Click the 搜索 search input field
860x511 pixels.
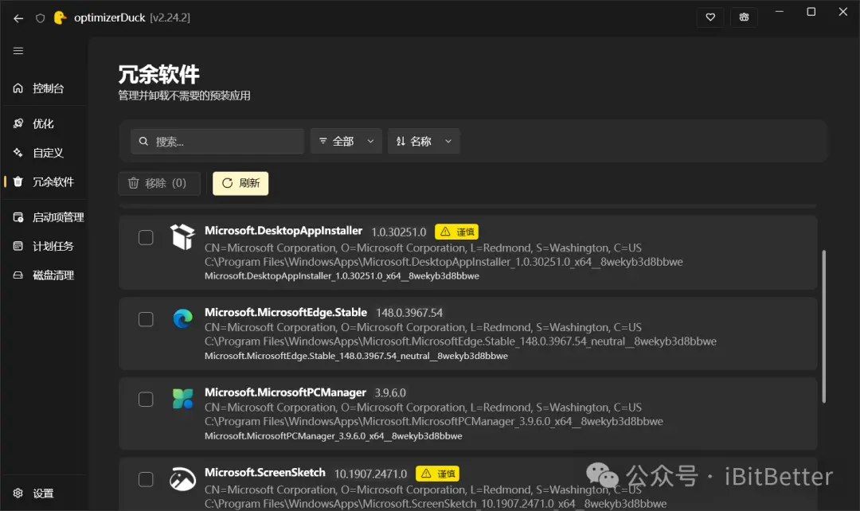(217, 142)
